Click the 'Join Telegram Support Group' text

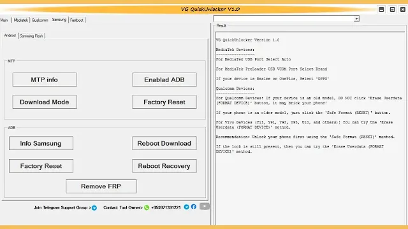pyautogui.click(x=62, y=207)
